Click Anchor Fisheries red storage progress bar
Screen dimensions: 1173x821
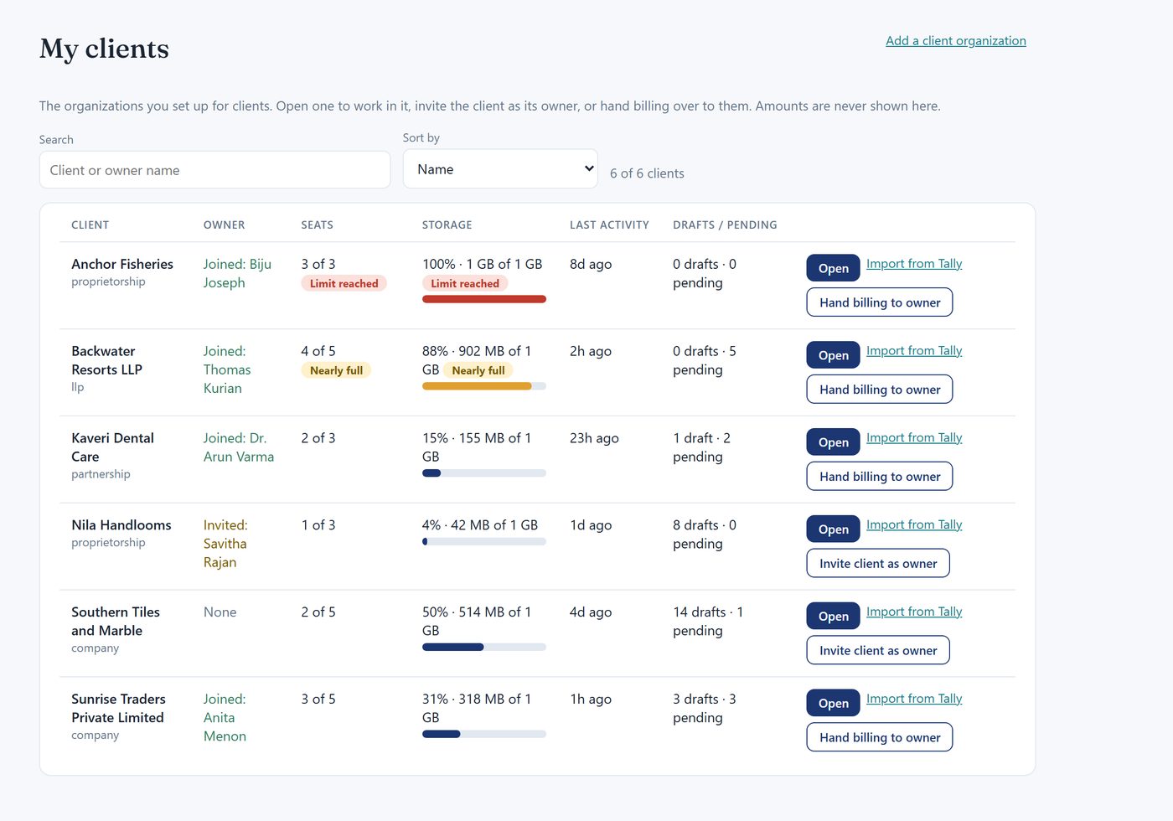tap(484, 299)
